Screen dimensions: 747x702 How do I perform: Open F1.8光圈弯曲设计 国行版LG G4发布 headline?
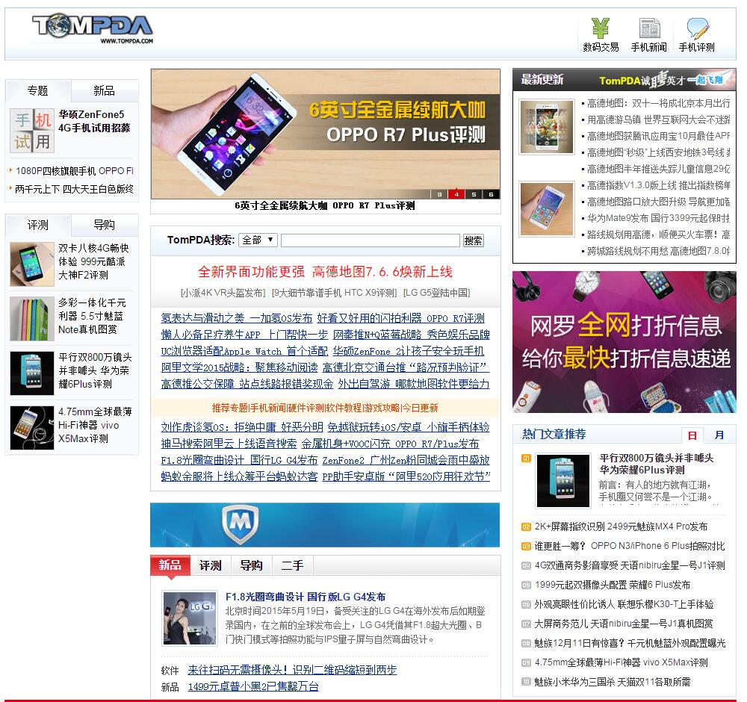point(306,597)
